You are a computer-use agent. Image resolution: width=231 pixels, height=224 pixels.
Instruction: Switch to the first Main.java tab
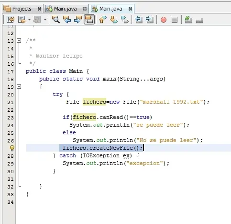[66, 9]
